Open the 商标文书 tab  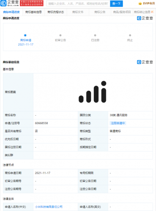pyautogui.click(x=78, y=12)
